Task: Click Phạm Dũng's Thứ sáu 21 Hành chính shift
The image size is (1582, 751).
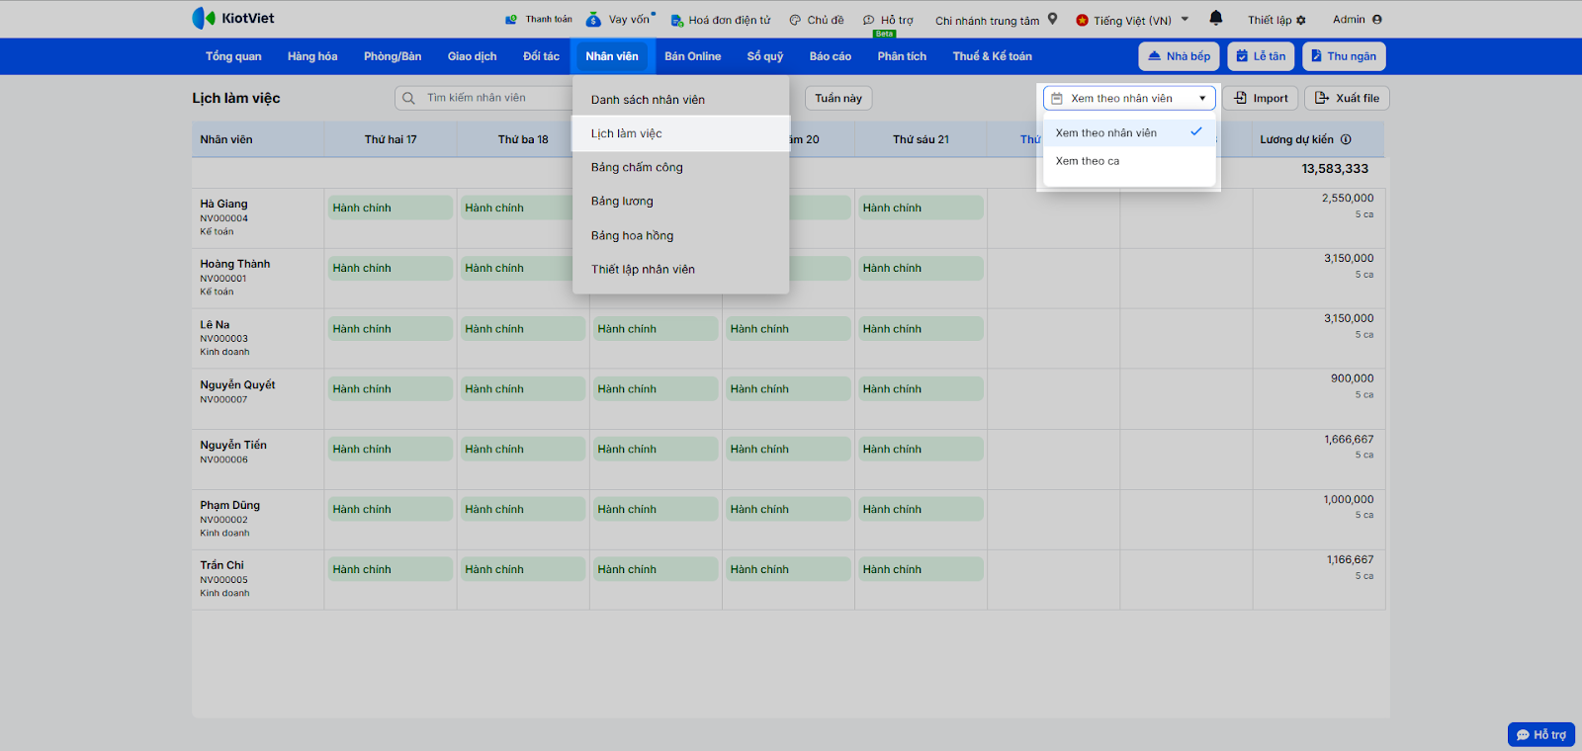Action: click(920, 509)
